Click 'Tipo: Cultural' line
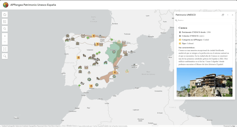 pyautogui.click(x=186, y=43)
